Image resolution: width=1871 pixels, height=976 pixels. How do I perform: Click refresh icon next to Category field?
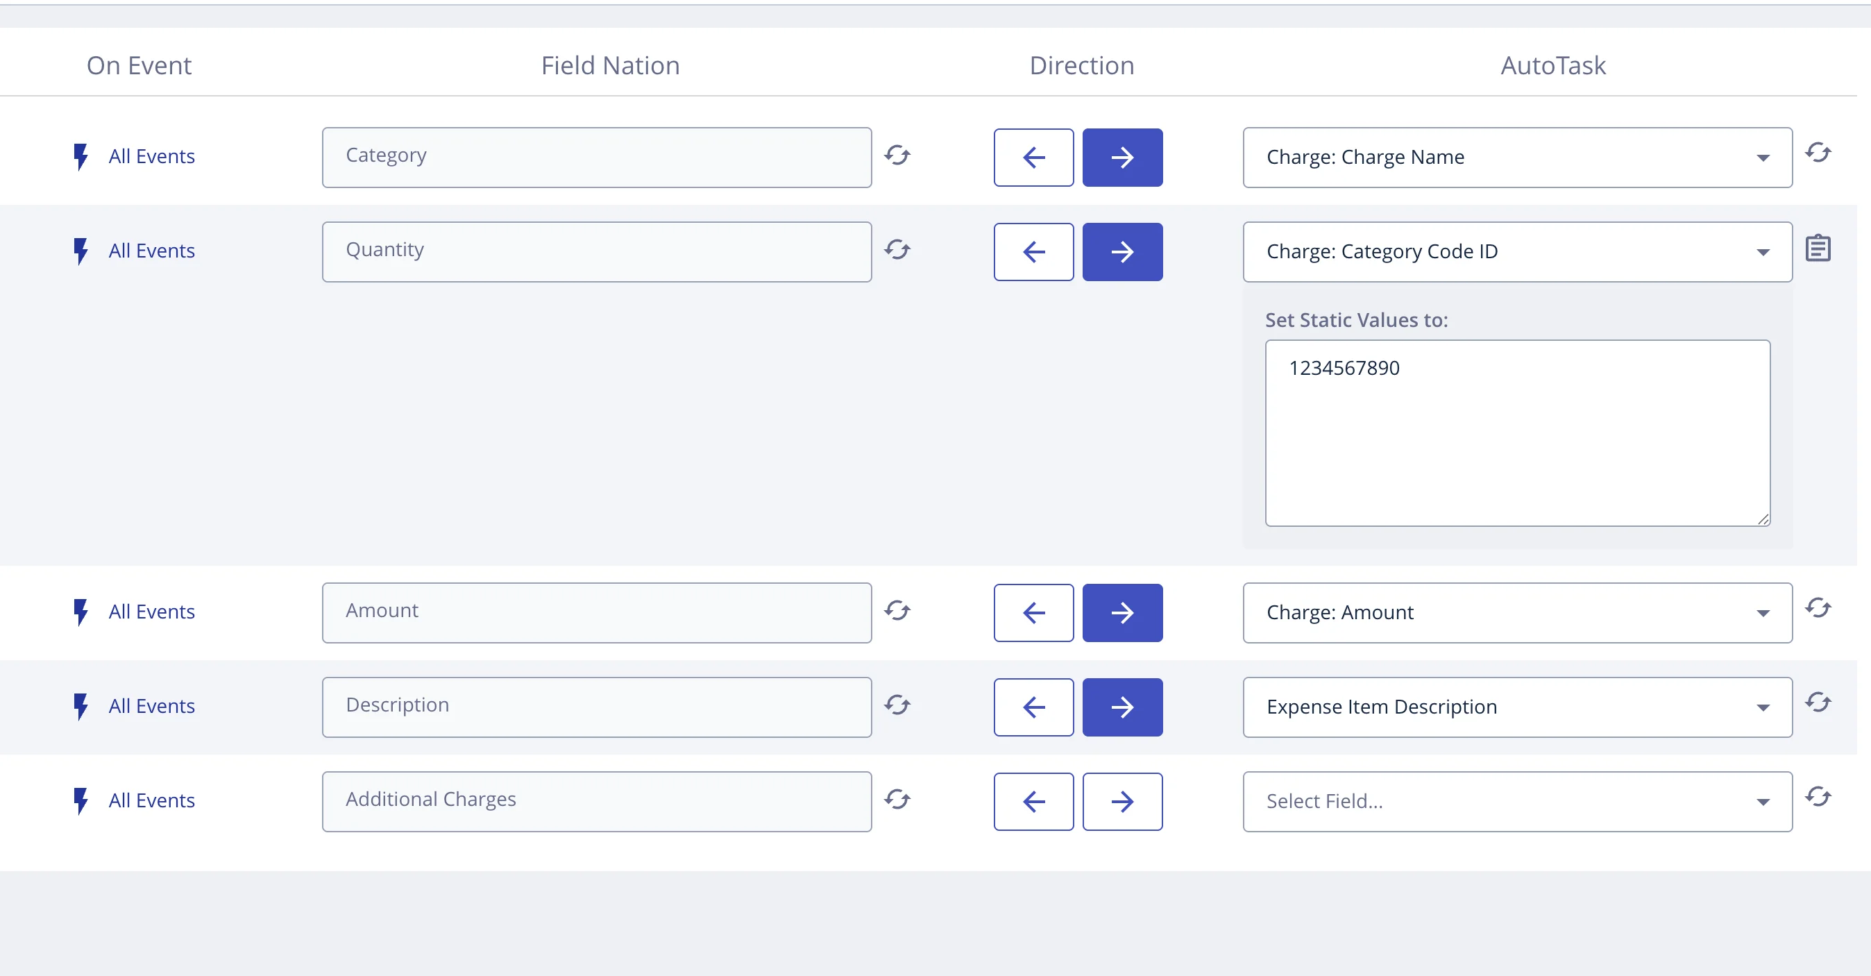coord(897,155)
